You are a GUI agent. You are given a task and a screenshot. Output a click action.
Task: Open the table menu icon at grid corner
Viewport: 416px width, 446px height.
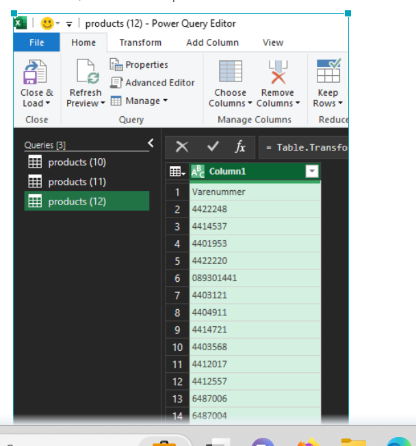177,172
